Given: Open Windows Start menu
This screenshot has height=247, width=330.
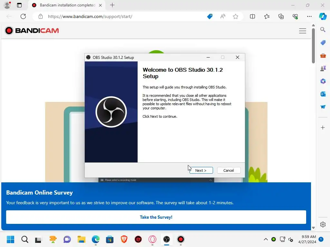Looking at the screenshot, I should point(10,239).
